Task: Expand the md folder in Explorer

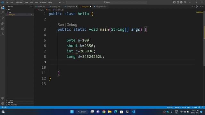Action: tap(20, 12)
